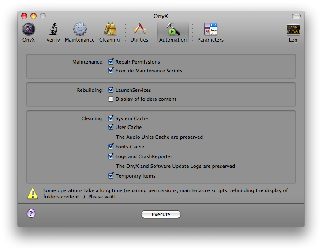The width and height of the screenshot is (322, 251).
Task: Open the Parameters toolbar icon
Action: pos(210,30)
